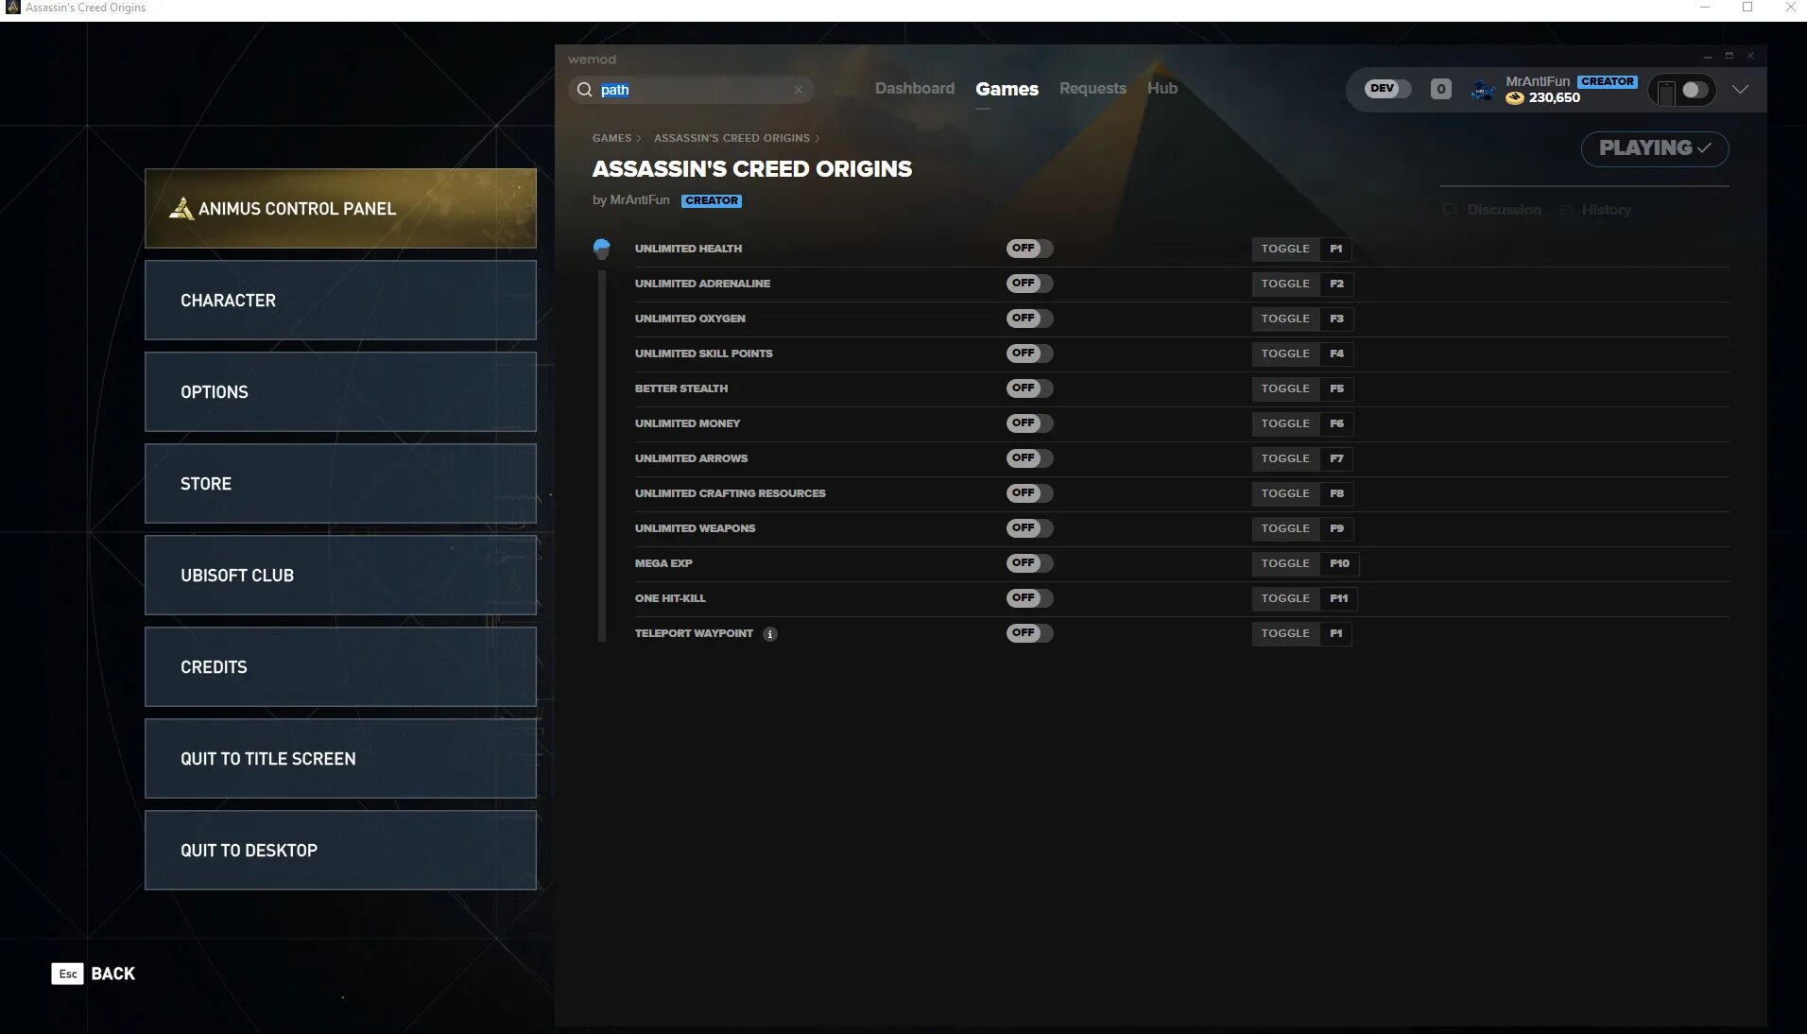Image resolution: width=1807 pixels, height=1034 pixels.
Task: Flip the DEV mode switch
Action: click(1387, 89)
